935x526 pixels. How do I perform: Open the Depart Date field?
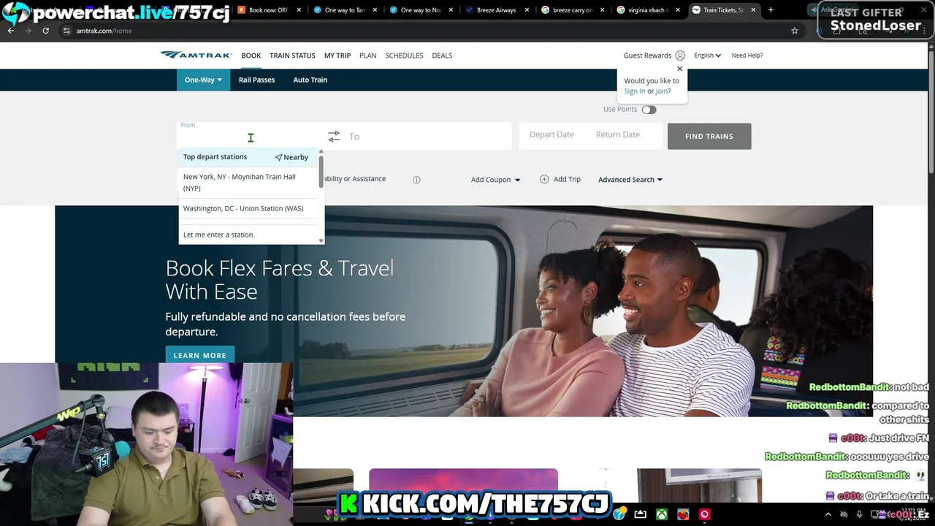coord(552,135)
